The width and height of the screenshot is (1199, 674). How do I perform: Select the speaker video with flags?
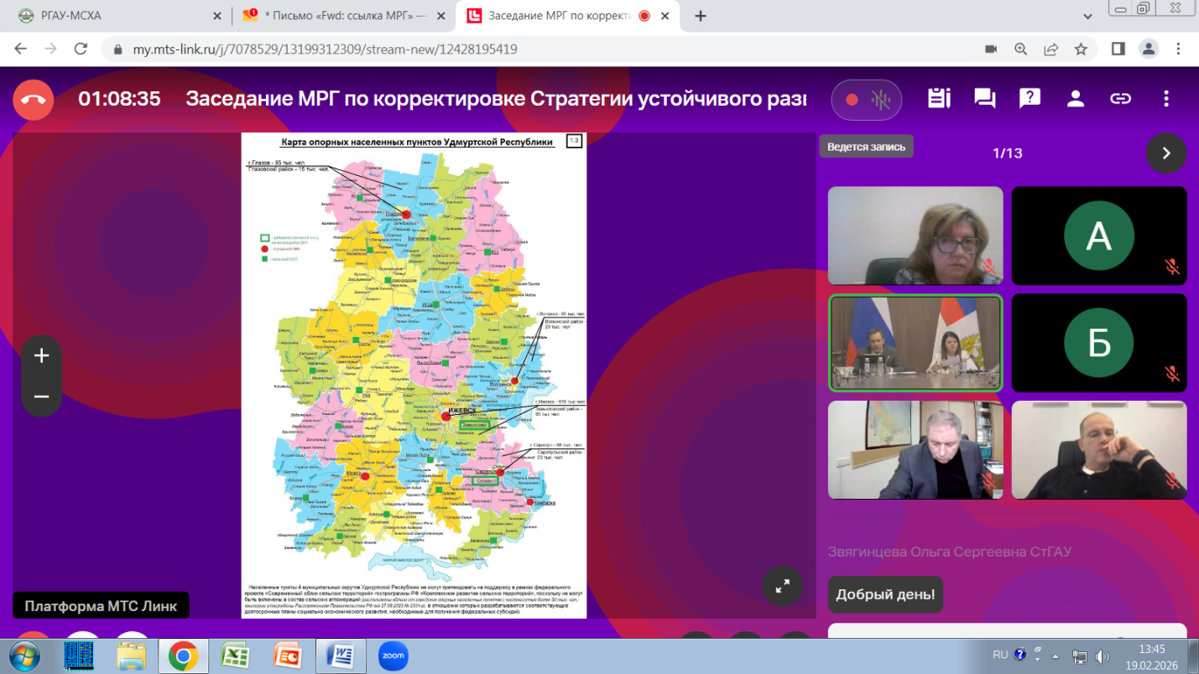pos(915,343)
